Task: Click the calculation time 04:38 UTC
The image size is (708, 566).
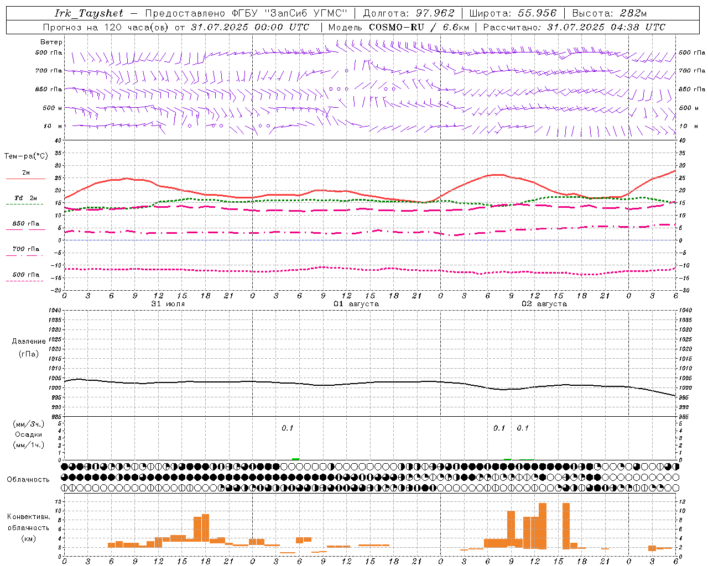Action: click(638, 27)
